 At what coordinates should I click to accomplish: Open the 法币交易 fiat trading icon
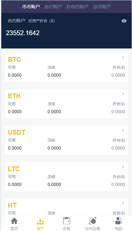(x=93, y=221)
